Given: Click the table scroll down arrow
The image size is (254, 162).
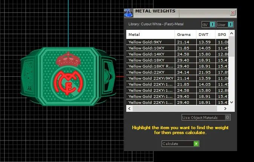Looking at the screenshot, I should click(232, 102).
